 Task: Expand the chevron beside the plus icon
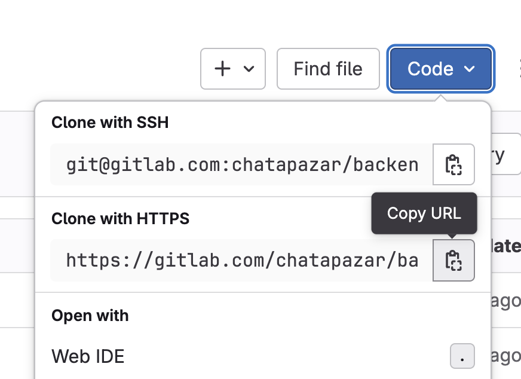pyautogui.click(x=249, y=69)
